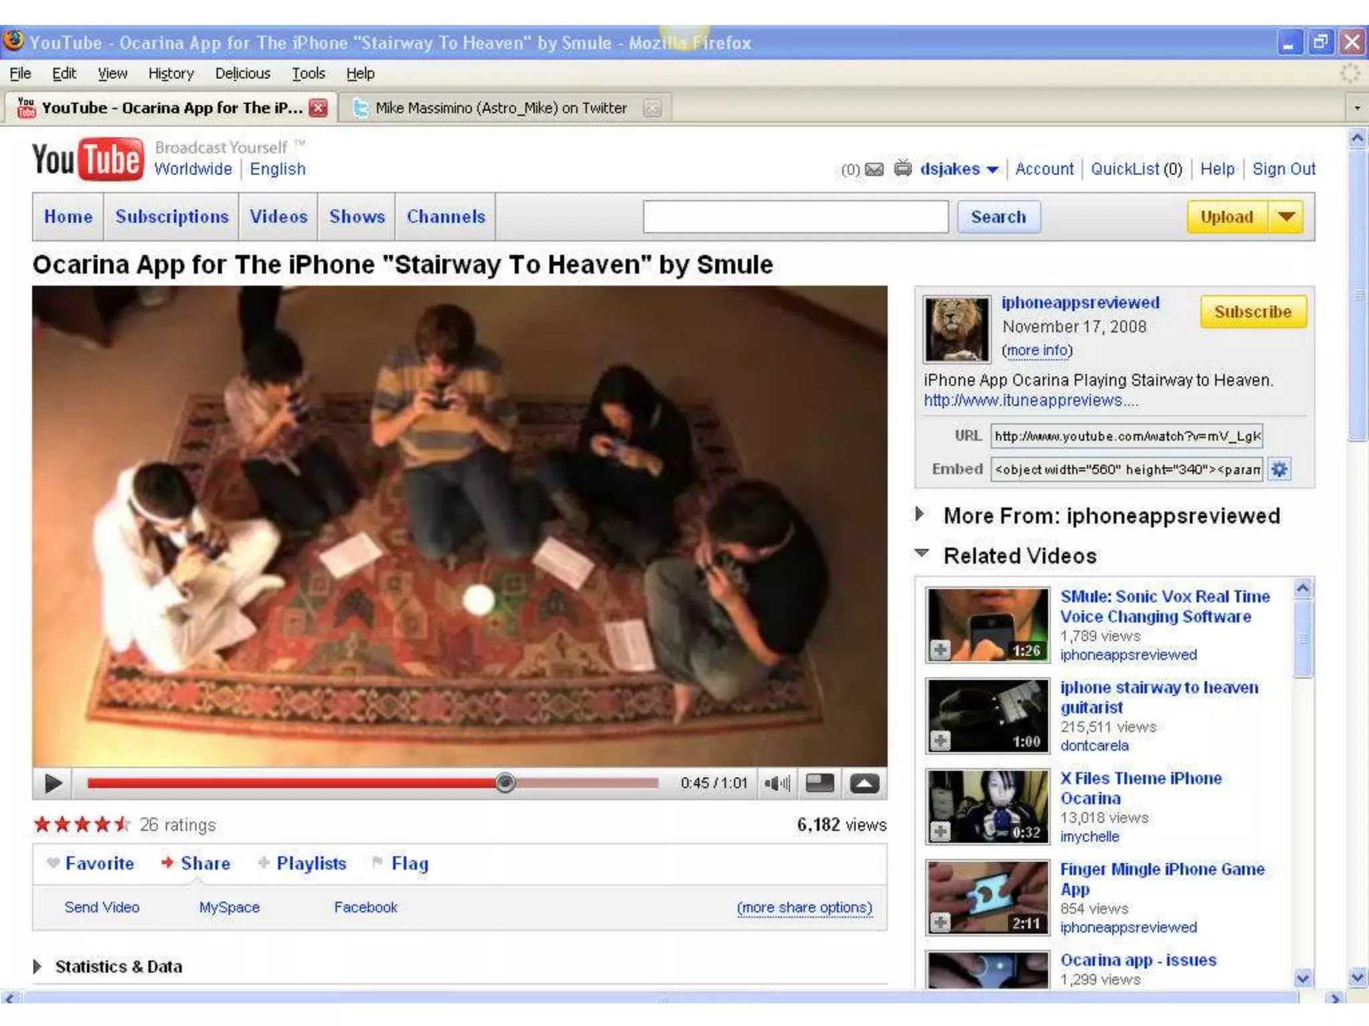
Task: Mark video as Favorite
Action: click(x=99, y=864)
